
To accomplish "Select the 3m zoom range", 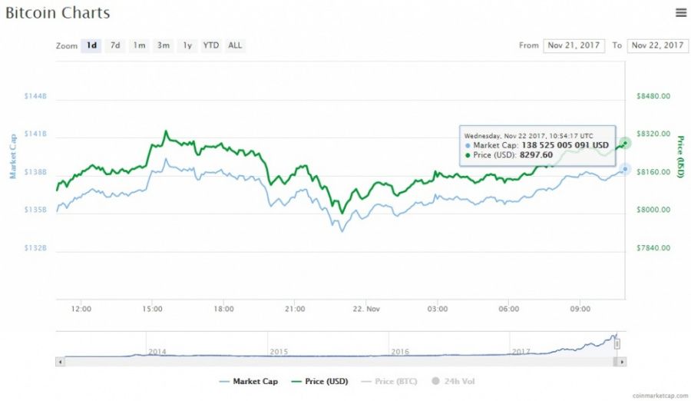I will pyautogui.click(x=164, y=45).
